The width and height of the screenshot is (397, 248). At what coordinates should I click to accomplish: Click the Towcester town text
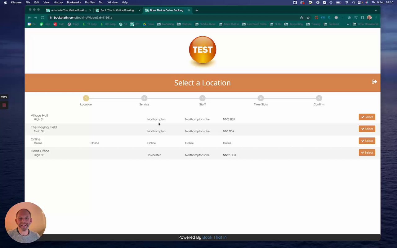[154, 155]
